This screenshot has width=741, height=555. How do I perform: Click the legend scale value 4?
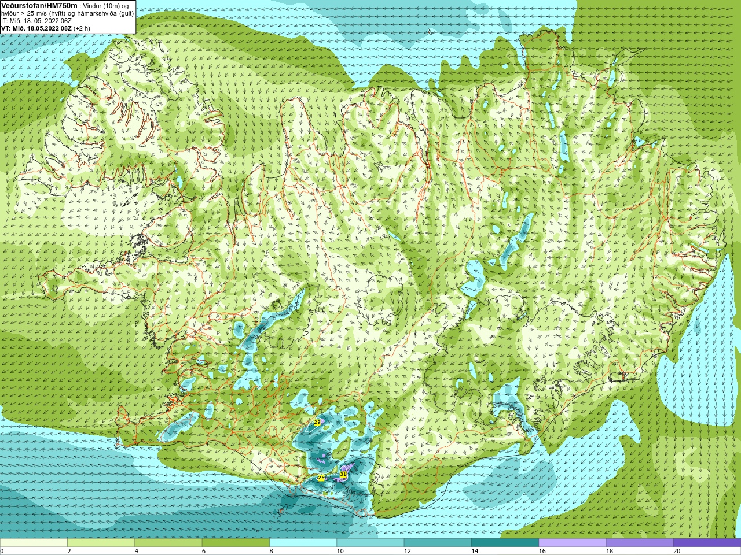[136, 551]
